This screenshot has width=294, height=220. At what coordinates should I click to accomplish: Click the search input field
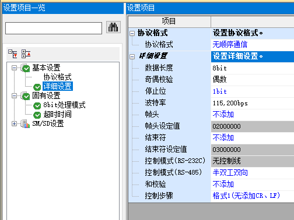coord(54,29)
